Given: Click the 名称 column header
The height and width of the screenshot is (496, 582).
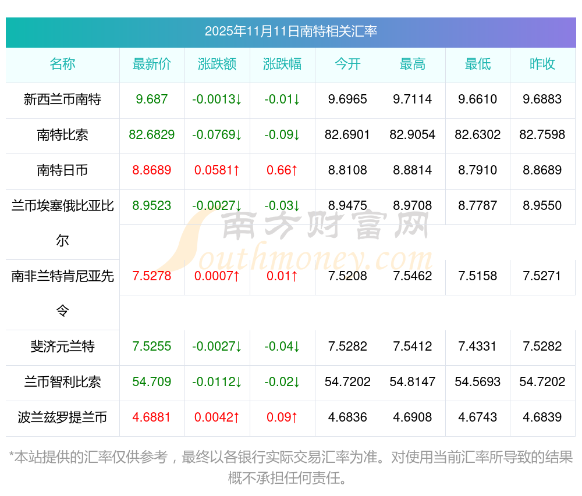Looking at the screenshot, I should coord(62,64).
